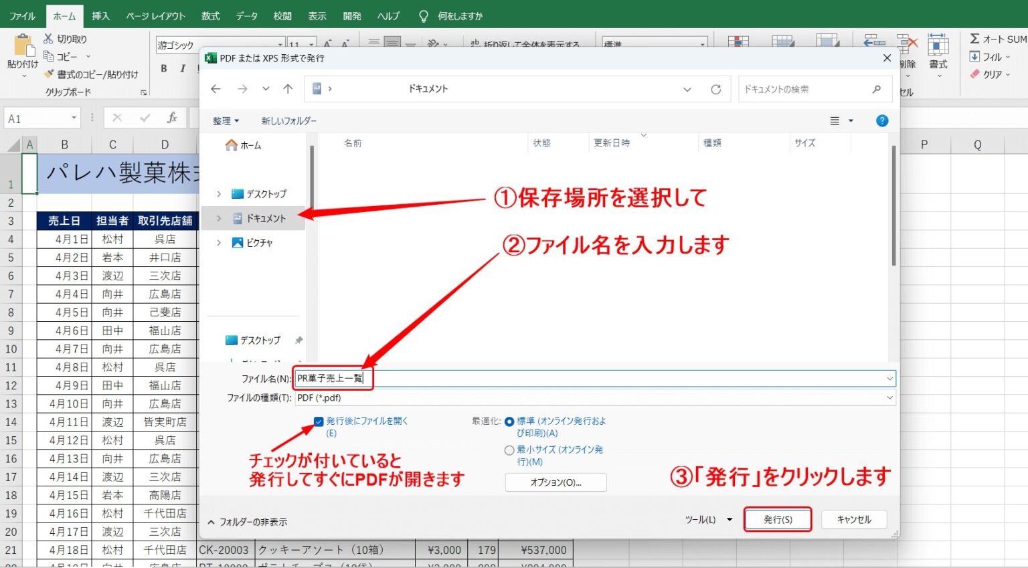
Task: Click the search magnifier icon in dialog
Action: tap(877, 89)
